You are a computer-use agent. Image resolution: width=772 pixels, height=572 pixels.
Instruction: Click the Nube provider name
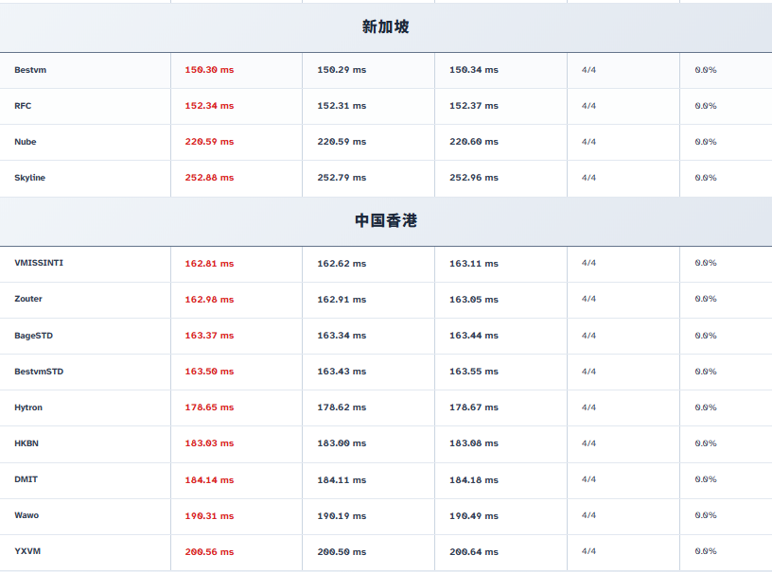point(26,142)
